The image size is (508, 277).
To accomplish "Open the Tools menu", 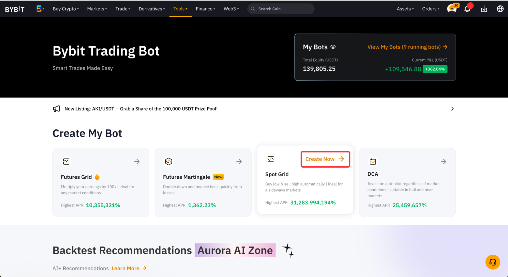I will click(x=180, y=9).
